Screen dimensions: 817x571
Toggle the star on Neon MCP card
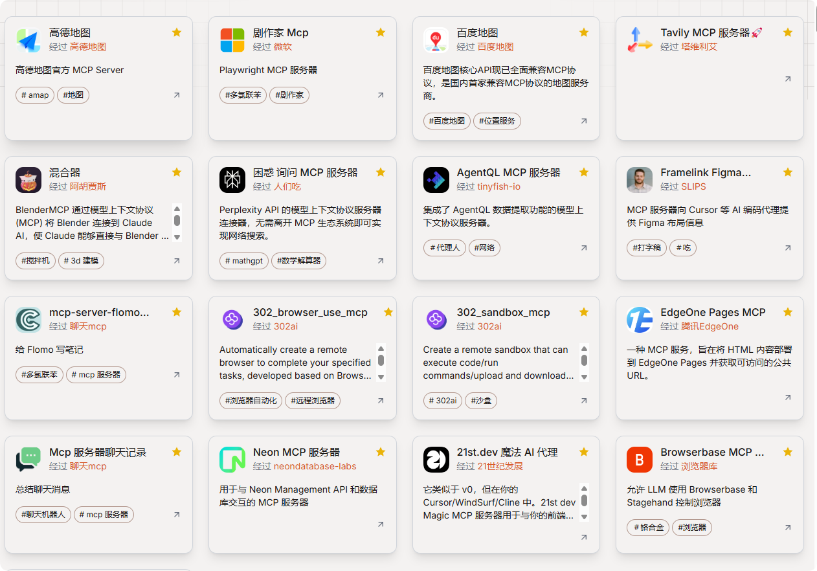pos(381,452)
